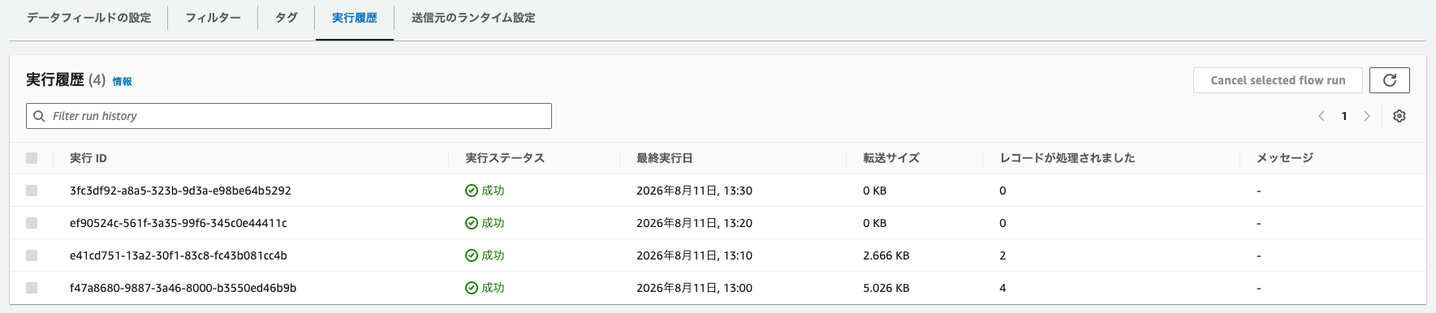Go to previous page arrow in pagination
The width and height of the screenshot is (1436, 313).
pos(1322,116)
